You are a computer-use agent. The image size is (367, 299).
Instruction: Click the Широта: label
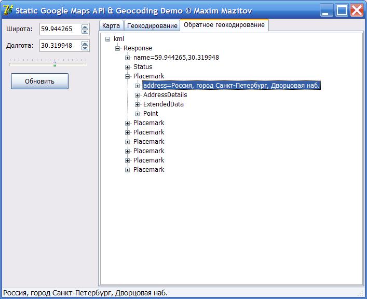click(19, 29)
